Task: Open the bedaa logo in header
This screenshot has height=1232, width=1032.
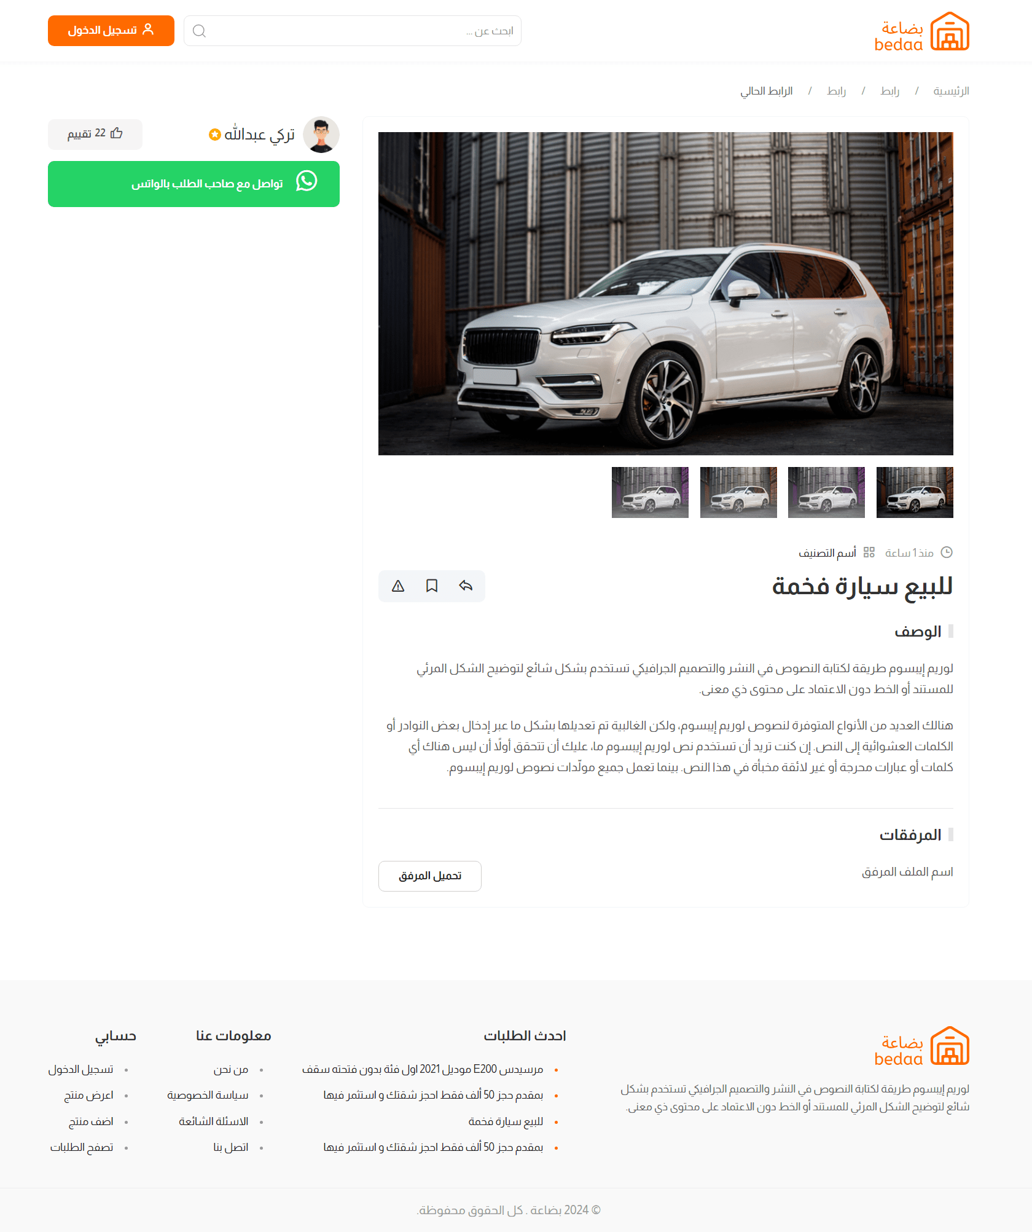Action: point(921,31)
